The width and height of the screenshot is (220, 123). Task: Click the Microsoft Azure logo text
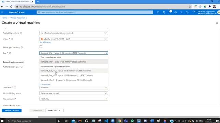pyautogui.click(x=16, y=12)
